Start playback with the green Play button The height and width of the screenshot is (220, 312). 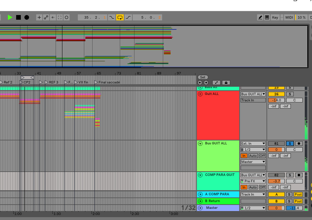(10, 18)
